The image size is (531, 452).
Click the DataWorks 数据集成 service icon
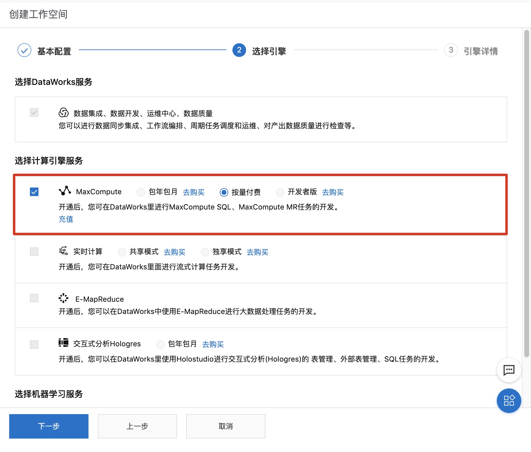63,113
